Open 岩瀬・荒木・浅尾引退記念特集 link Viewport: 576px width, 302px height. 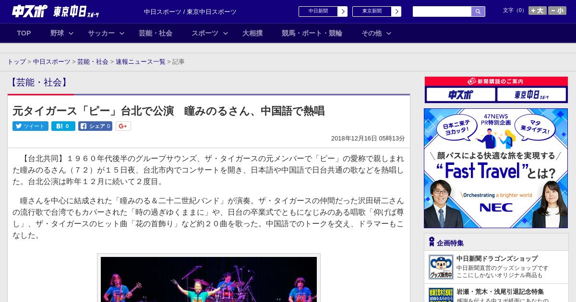point(500,291)
